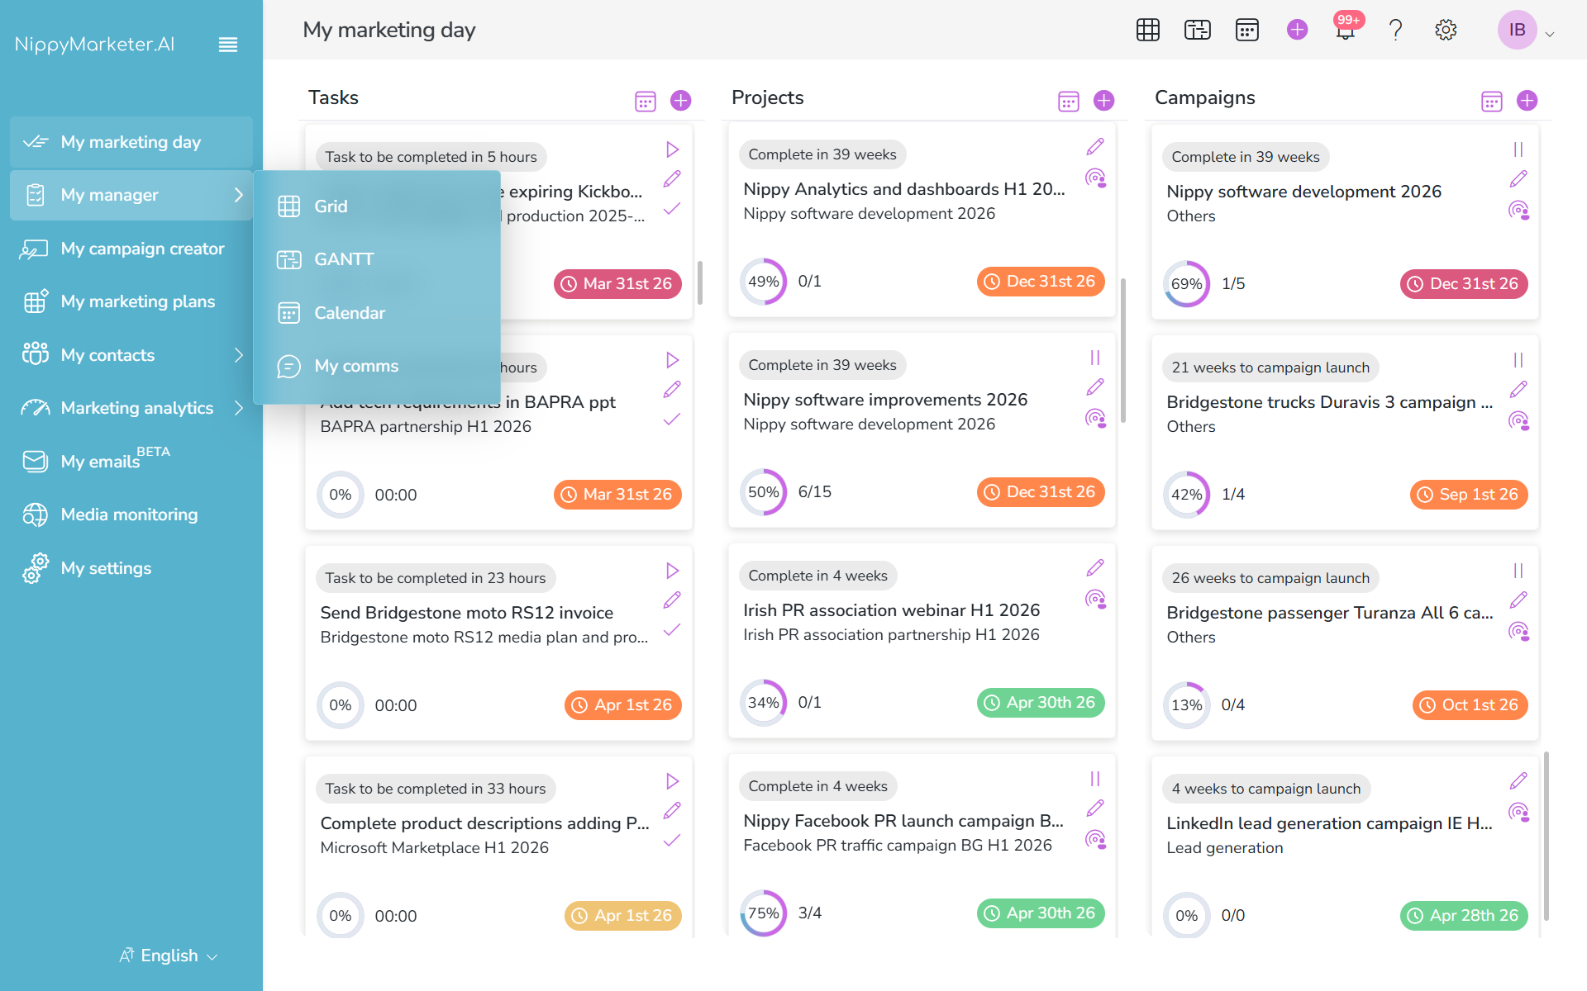Screen dimensions: 1587x991
Task: Mark Add tech requirements in BAPRA ppt complete
Action: point(671,420)
